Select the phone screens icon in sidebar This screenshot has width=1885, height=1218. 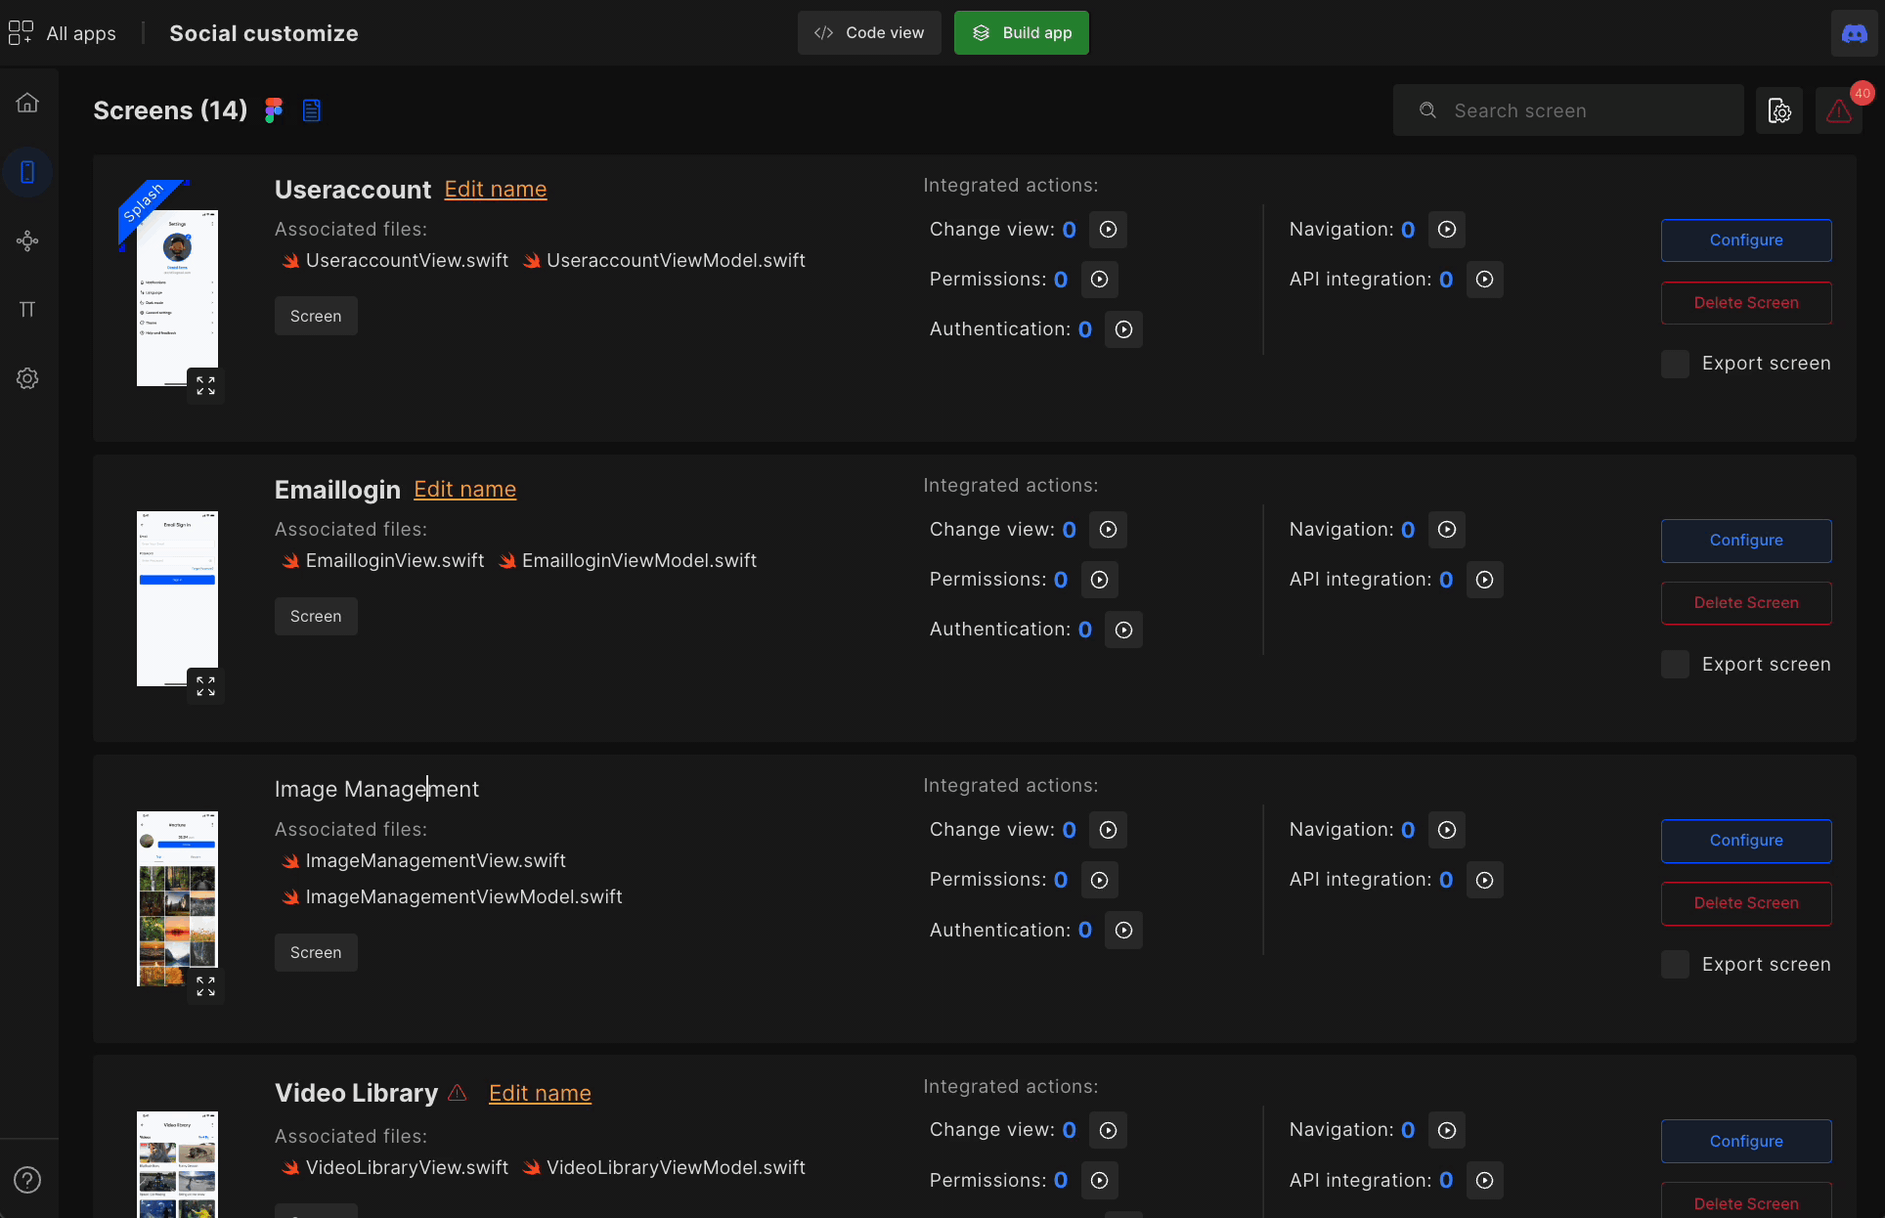(x=27, y=172)
